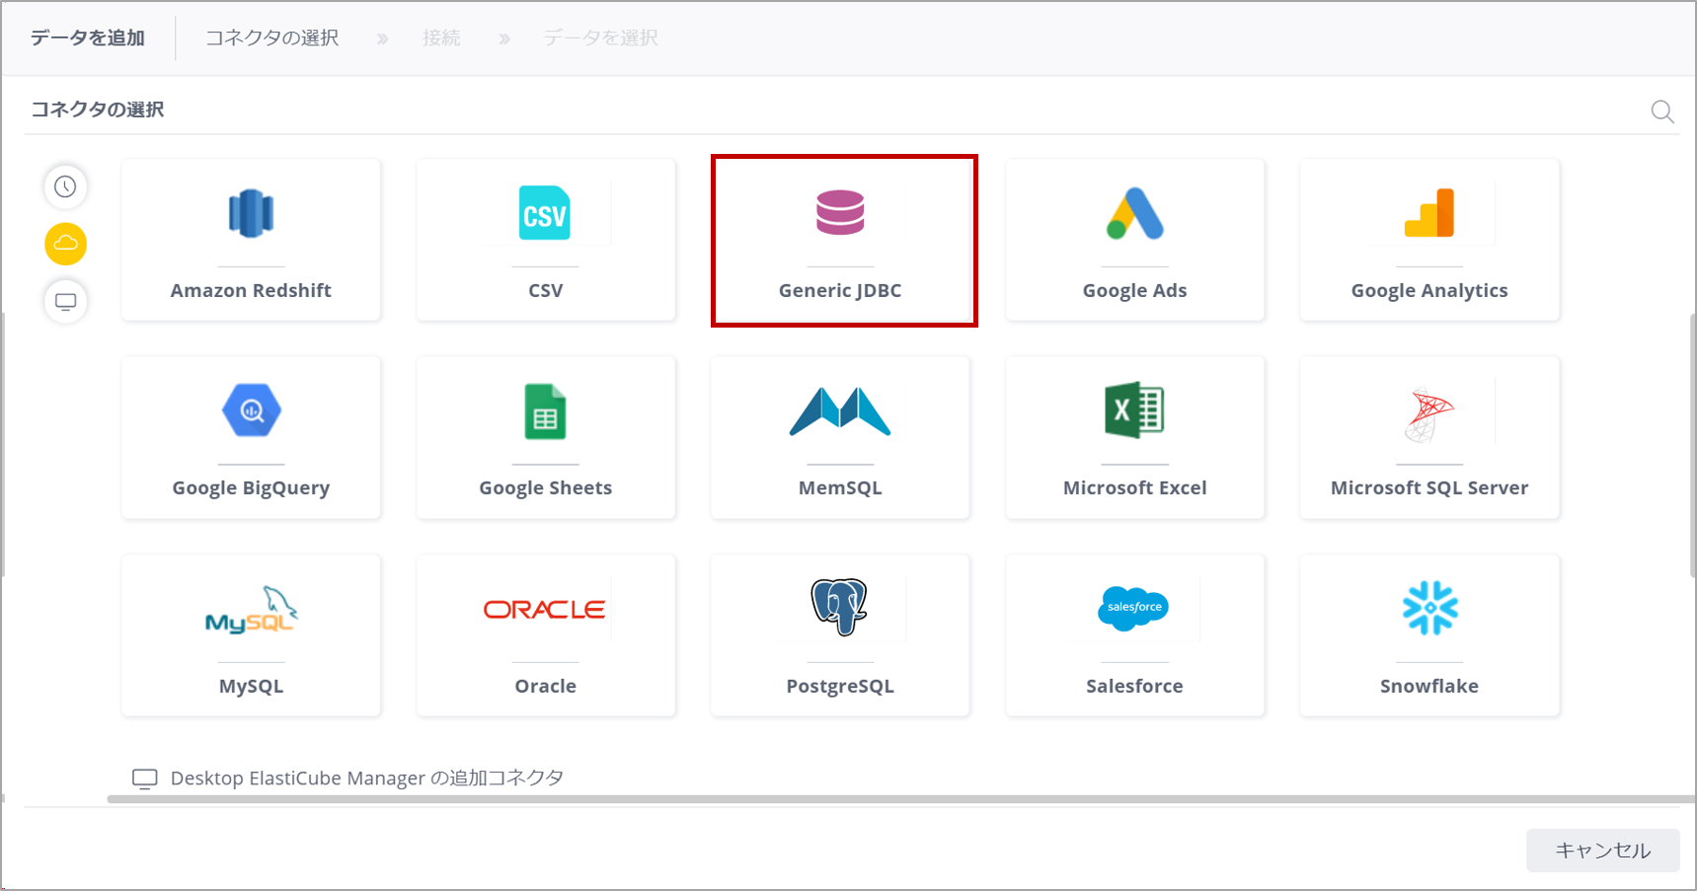Image resolution: width=1697 pixels, height=891 pixels.
Task: Open the connector search magnifier icon
Action: [x=1662, y=111]
